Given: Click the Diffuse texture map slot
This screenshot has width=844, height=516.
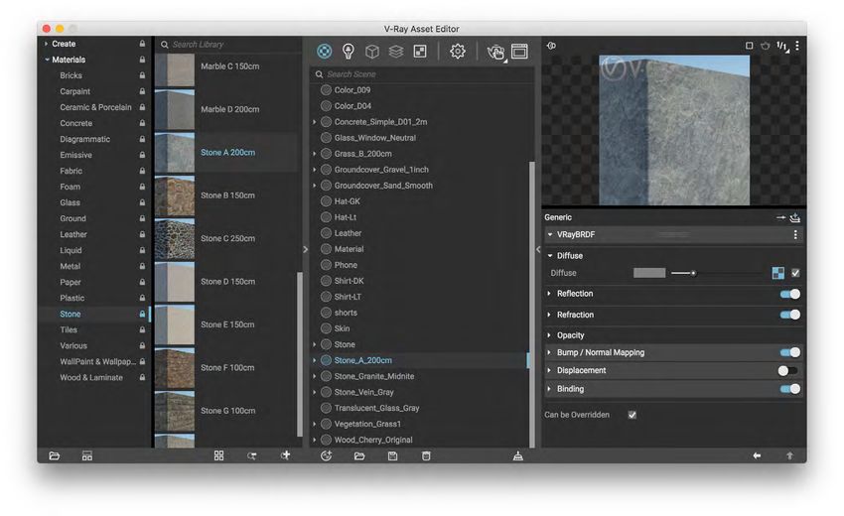Looking at the screenshot, I should tap(778, 273).
